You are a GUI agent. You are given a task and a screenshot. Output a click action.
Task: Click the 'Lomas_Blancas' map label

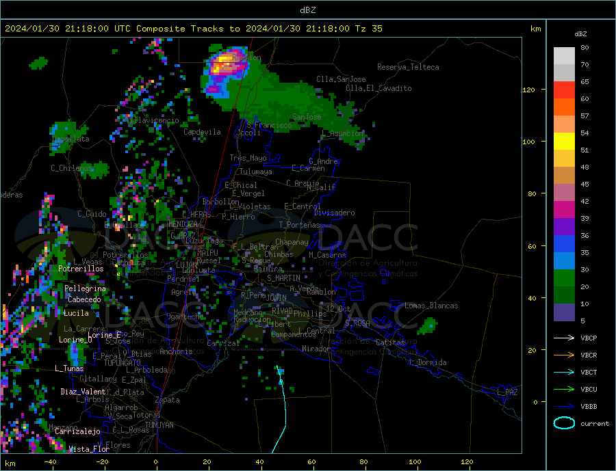(x=431, y=306)
